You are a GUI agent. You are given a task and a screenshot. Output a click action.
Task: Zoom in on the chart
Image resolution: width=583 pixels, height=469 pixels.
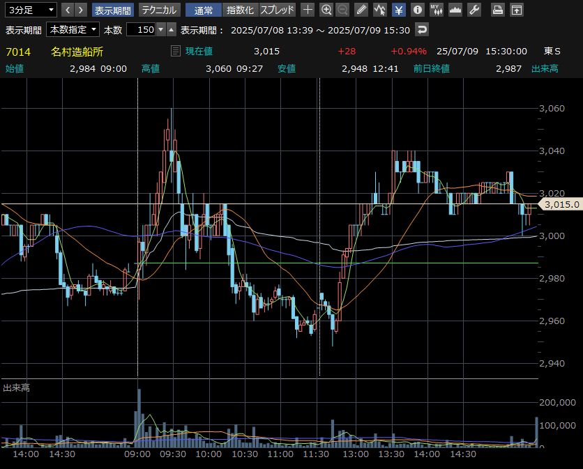pyautogui.click(x=326, y=10)
